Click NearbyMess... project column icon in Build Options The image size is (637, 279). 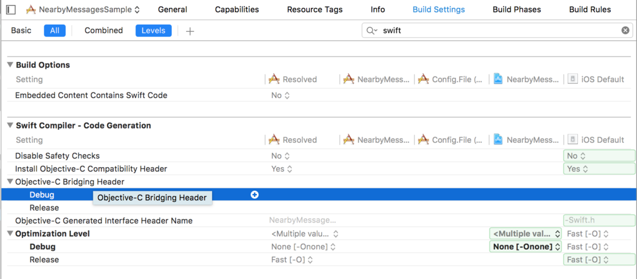[348, 79]
